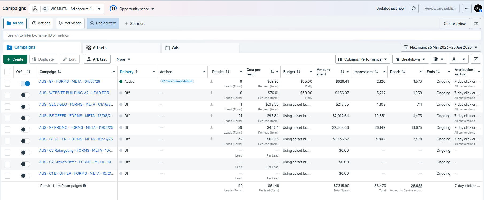Click the 1 recommendation badge

(177, 81)
